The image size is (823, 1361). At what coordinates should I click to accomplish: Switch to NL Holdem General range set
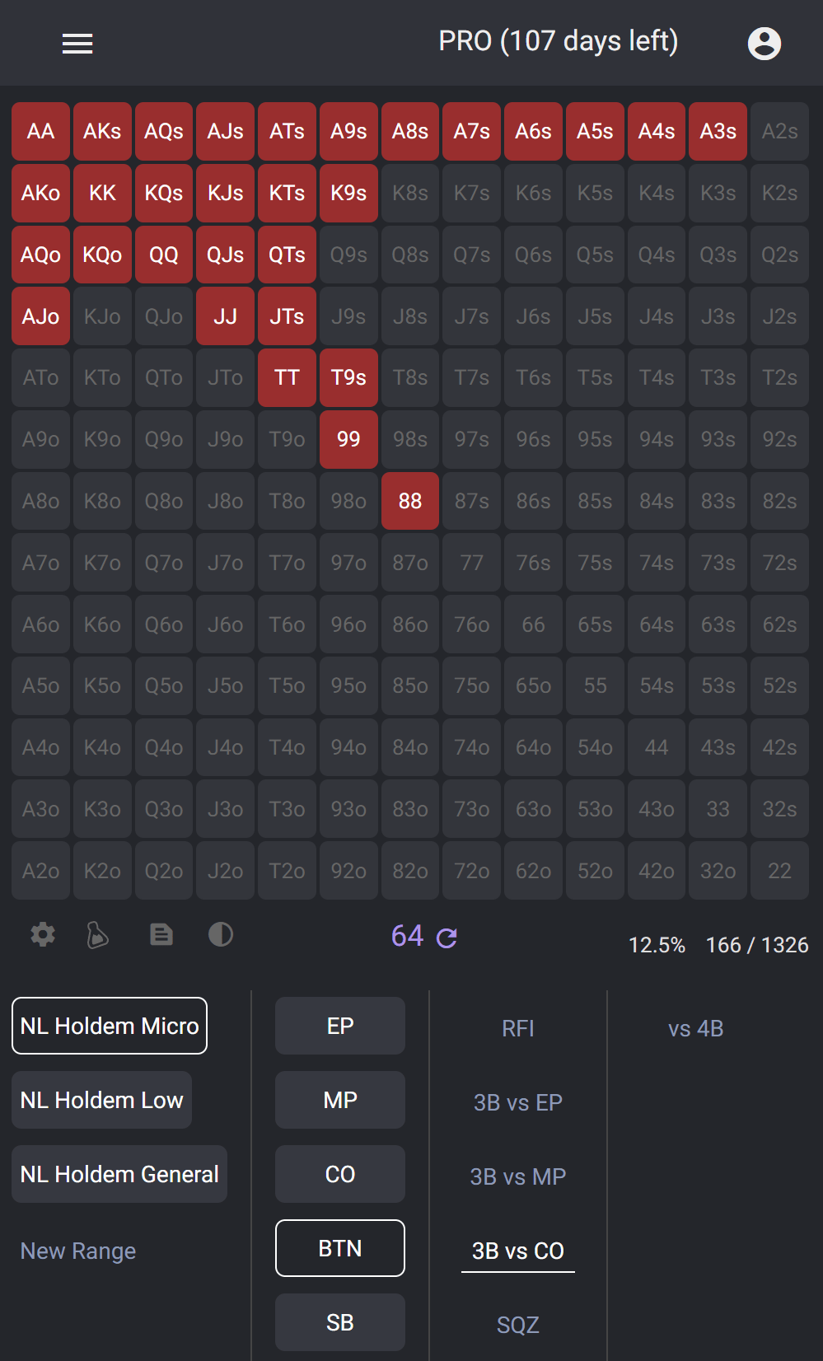click(119, 1174)
